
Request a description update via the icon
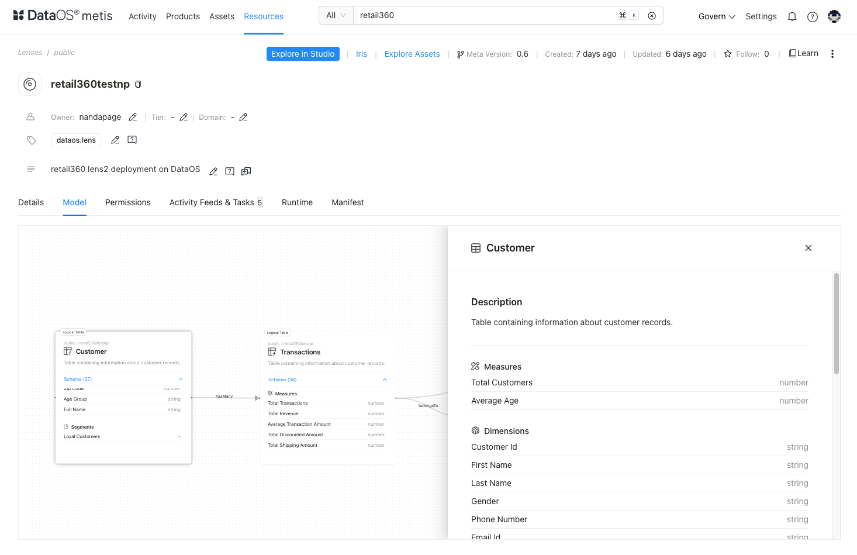(230, 171)
